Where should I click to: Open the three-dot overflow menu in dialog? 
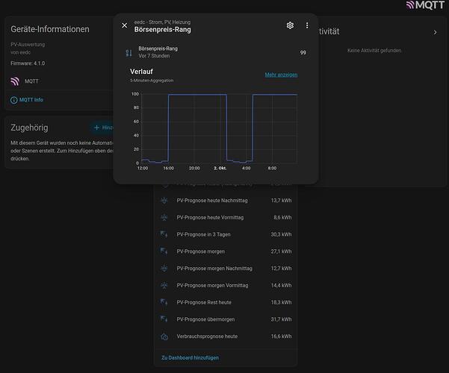pos(307,25)
